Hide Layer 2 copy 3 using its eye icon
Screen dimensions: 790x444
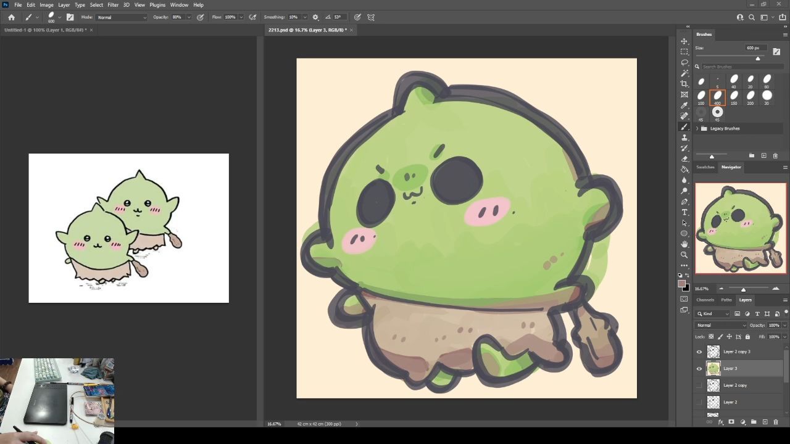(x=699, y=351)
